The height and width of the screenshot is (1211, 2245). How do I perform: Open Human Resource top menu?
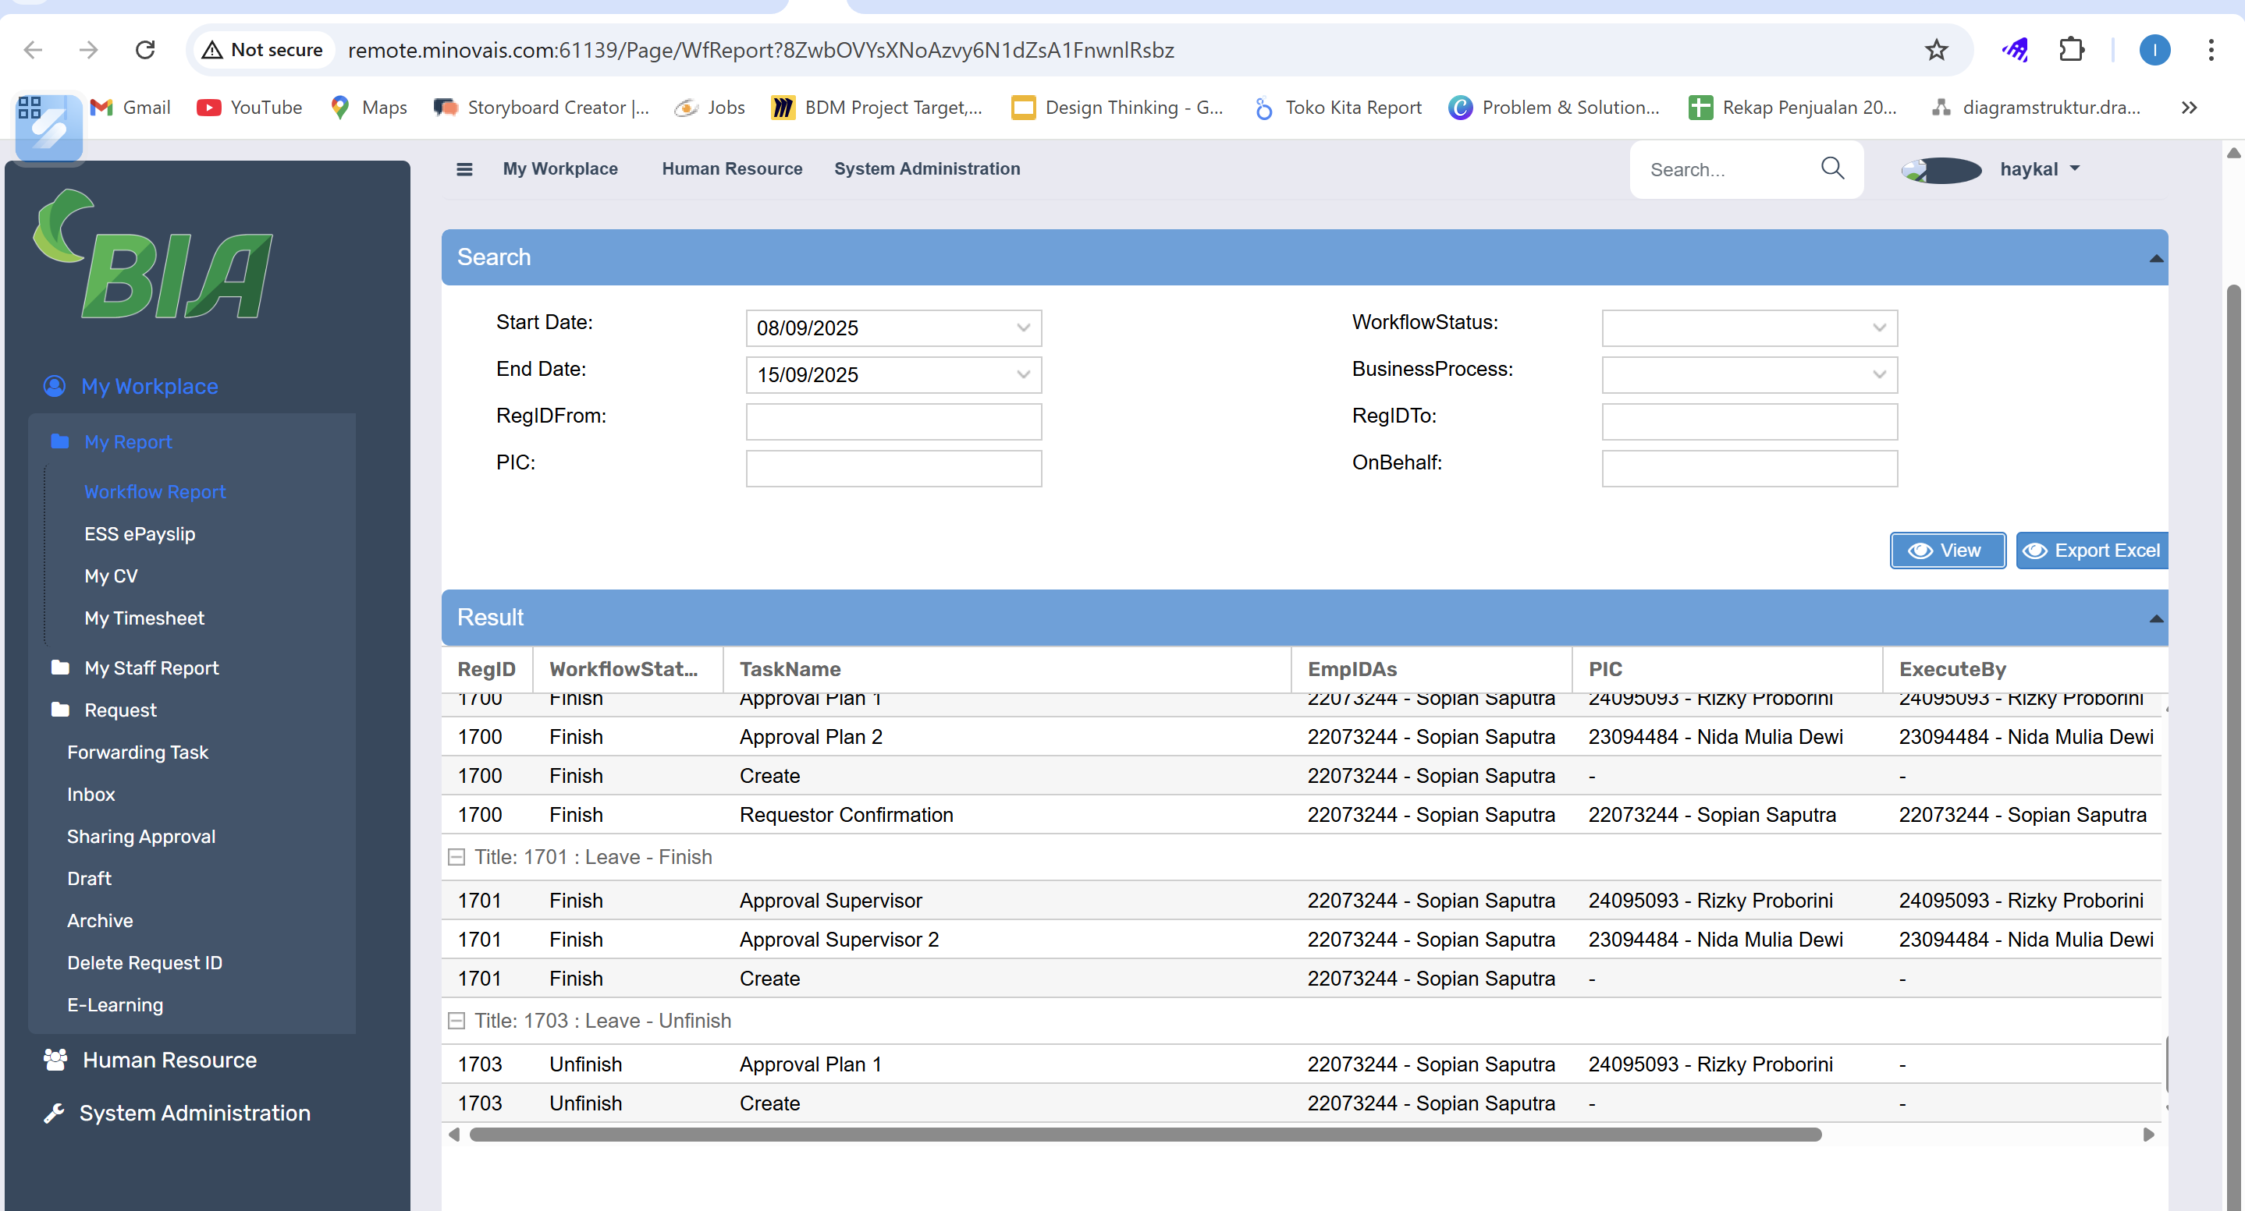pos(731,169)
